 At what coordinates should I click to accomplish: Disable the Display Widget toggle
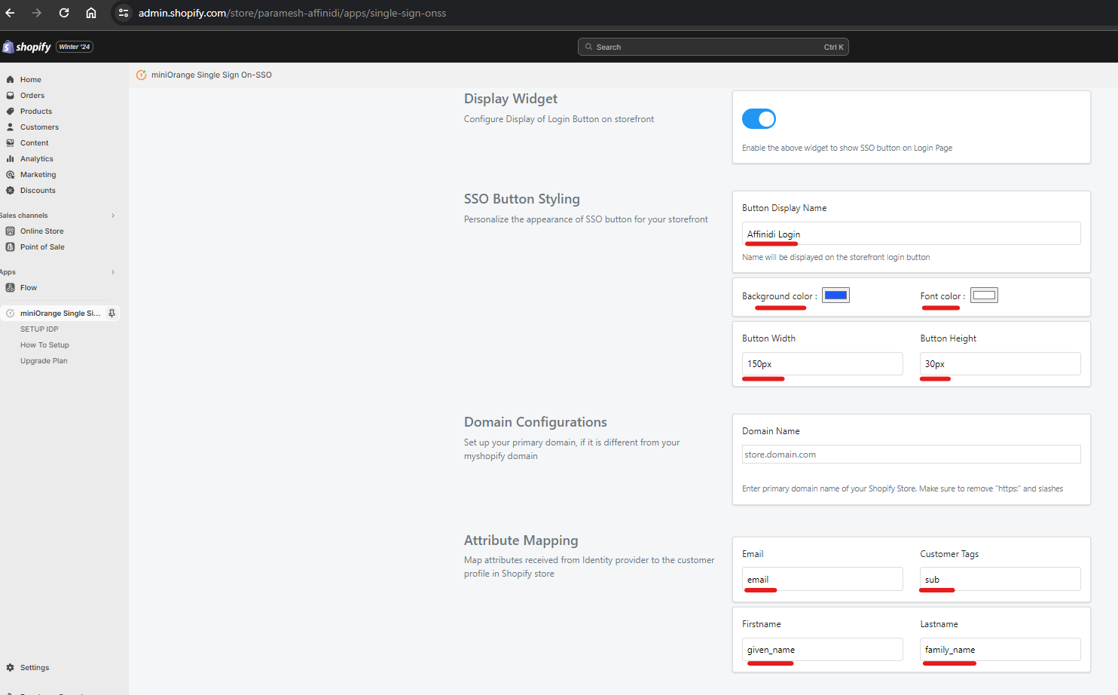pyautogui.click(x=759, y=119)
